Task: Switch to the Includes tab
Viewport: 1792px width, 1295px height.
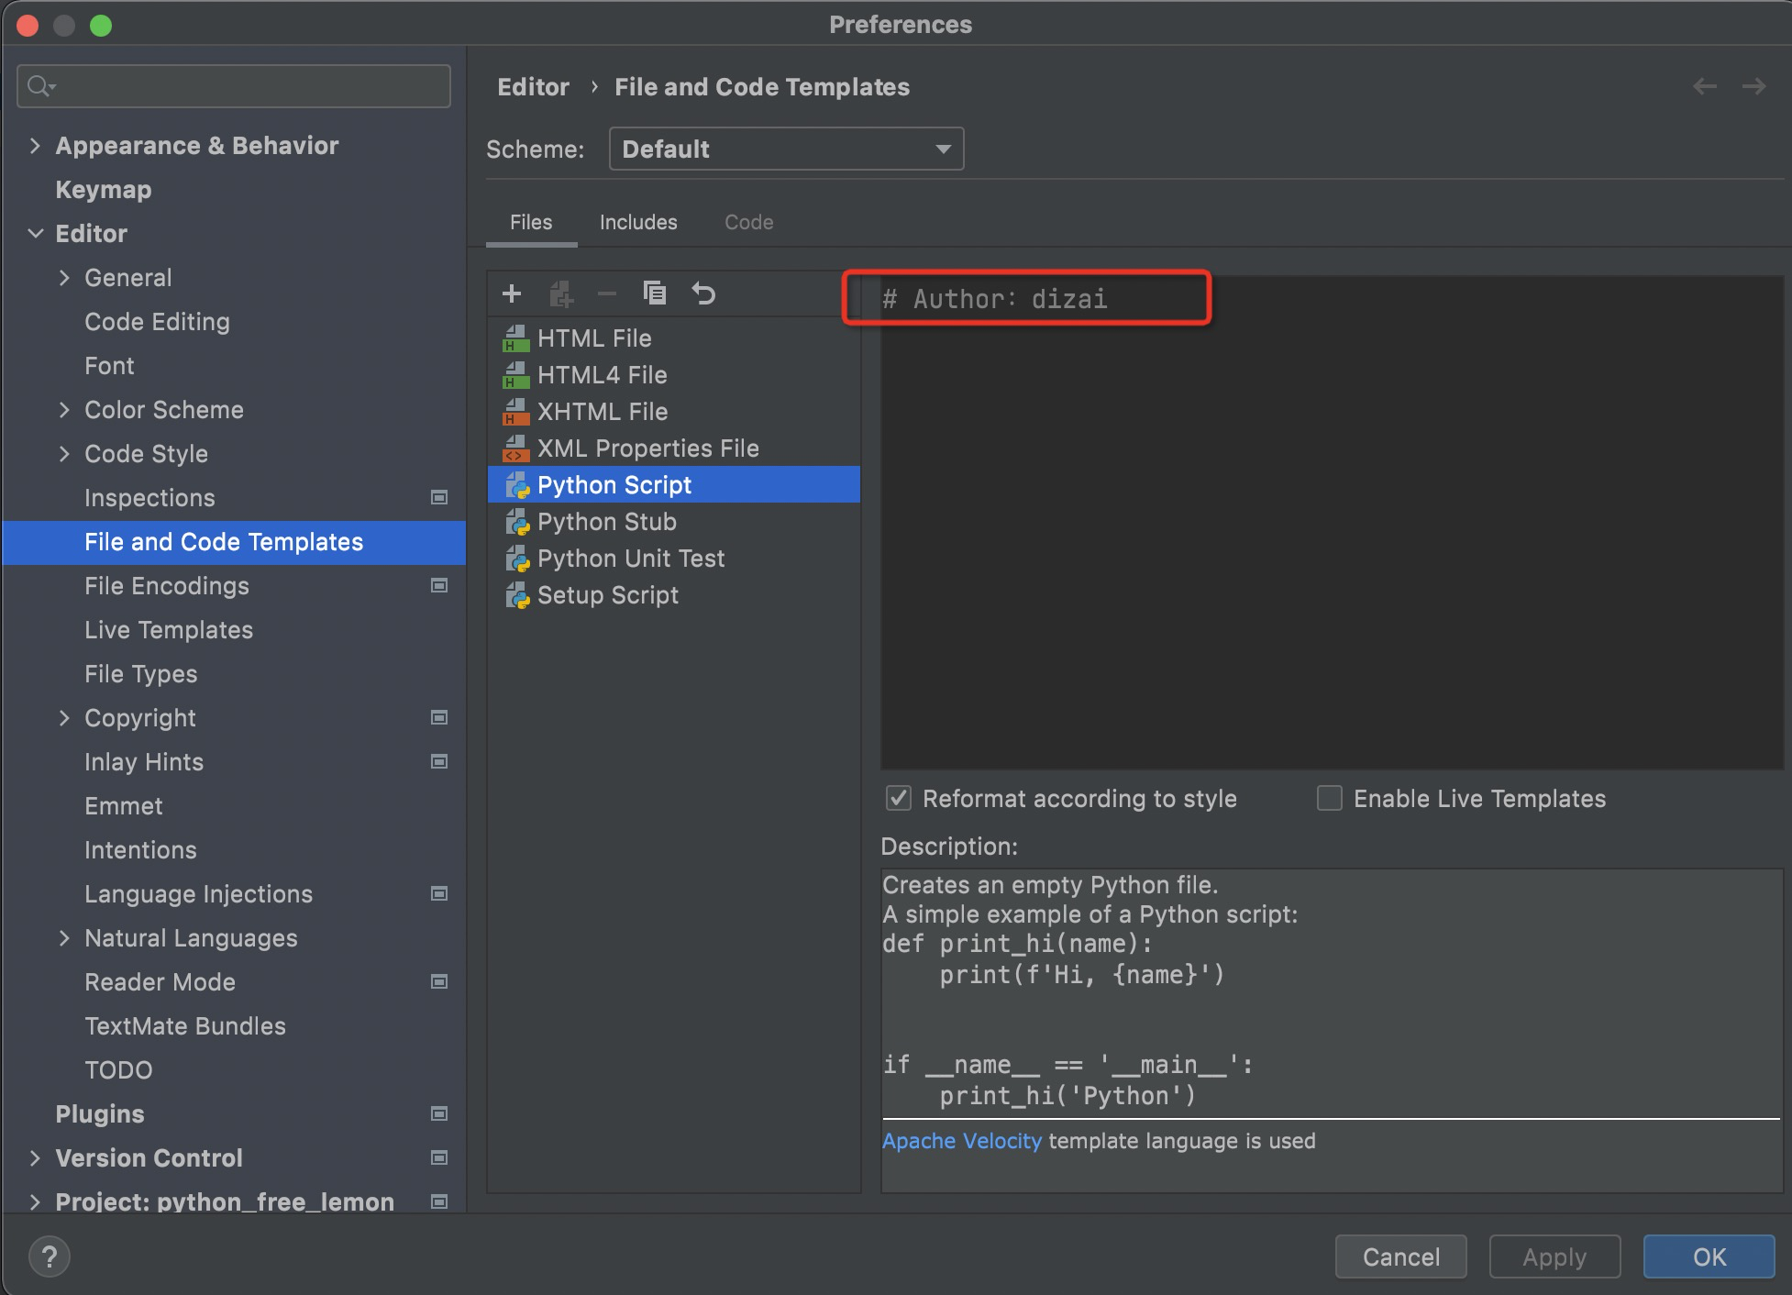Action: pos(636,221)
